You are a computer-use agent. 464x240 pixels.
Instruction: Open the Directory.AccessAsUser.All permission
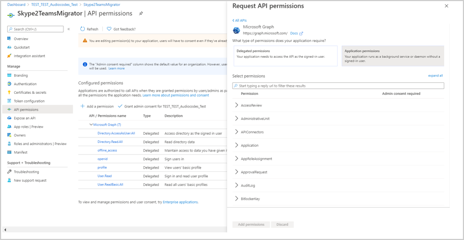point(116,133)
